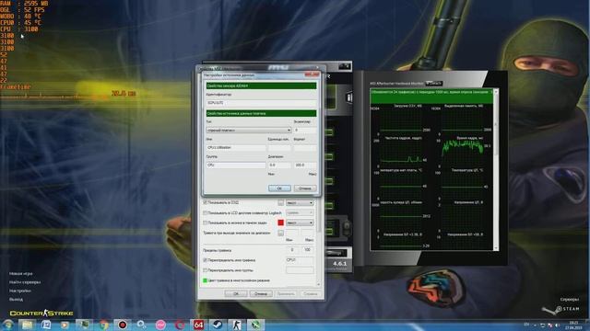Open the green icon at taskbar end
This screenshot has height=331, width=590.
pos(256,325)
